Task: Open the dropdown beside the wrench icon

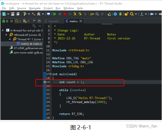Action: (29, 14)
